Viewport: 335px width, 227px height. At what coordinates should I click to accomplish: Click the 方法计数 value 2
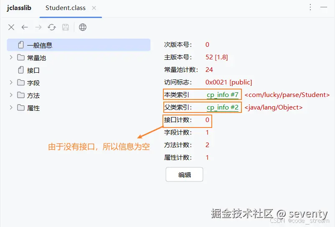point(207,145)
